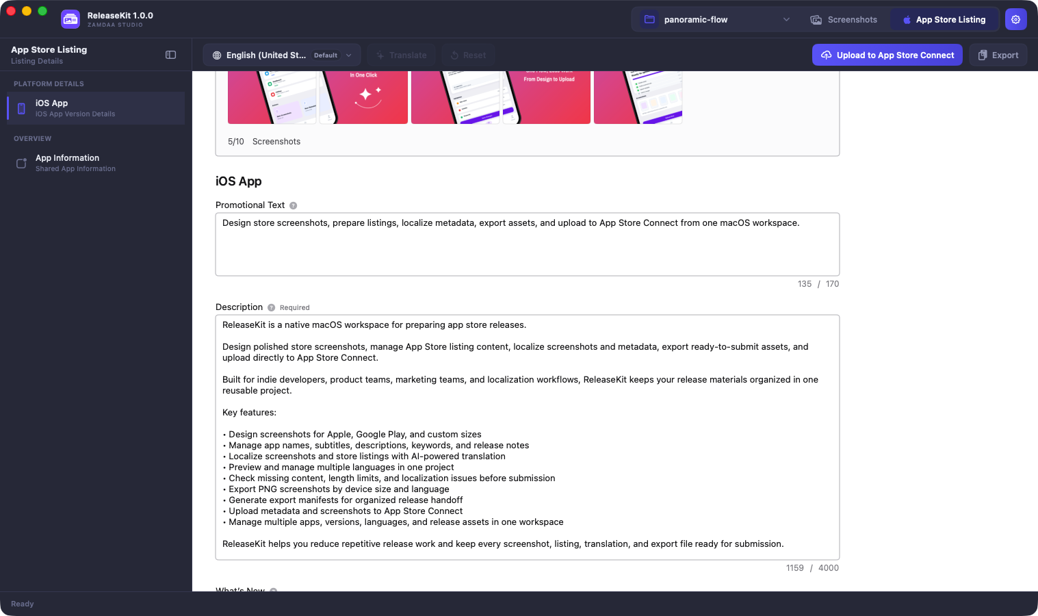Click the help icon beside Description
1038x616 pixels.
272,307
